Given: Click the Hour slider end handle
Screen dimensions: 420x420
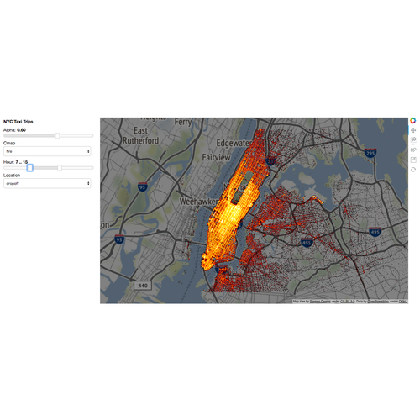Looking at the screenshot, I should (60, 168).
